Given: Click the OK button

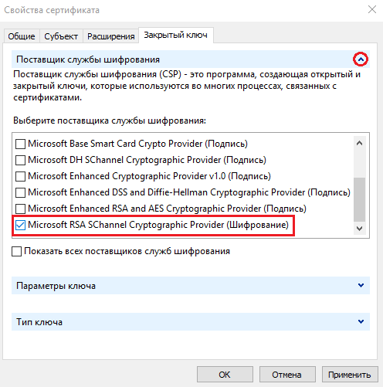Looking at the screenshot, I should pyautogui.click(x=225, y=375).
